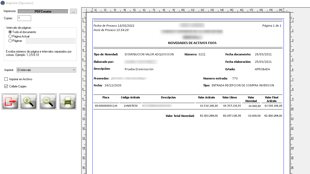Click the PDFCreator printer name field
The image size is (310, 174).
point(43,12)
